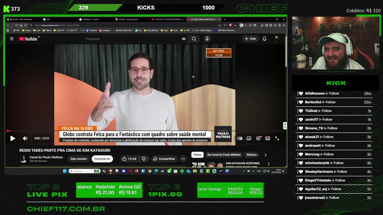Open the YouTube hamburger guide menu

point(12,39)
